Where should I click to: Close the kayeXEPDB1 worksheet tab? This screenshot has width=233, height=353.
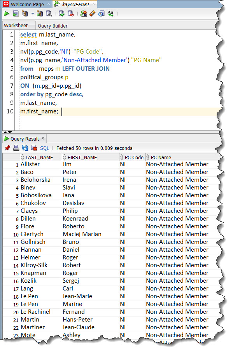click(94, 4)
